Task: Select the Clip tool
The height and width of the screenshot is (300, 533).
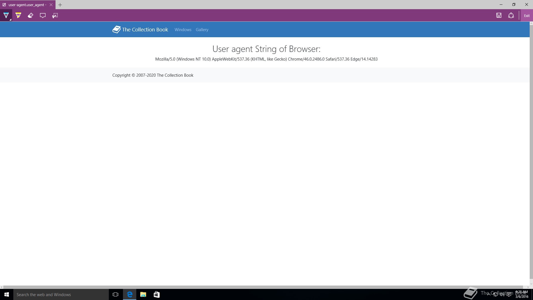Action: point(55,16)
